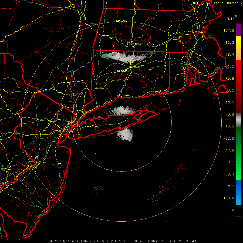Click SUPER-RESOLUTION BASE VELOCITY in the caption
This screenshot has height=243, width=243.
click(85, 241)
